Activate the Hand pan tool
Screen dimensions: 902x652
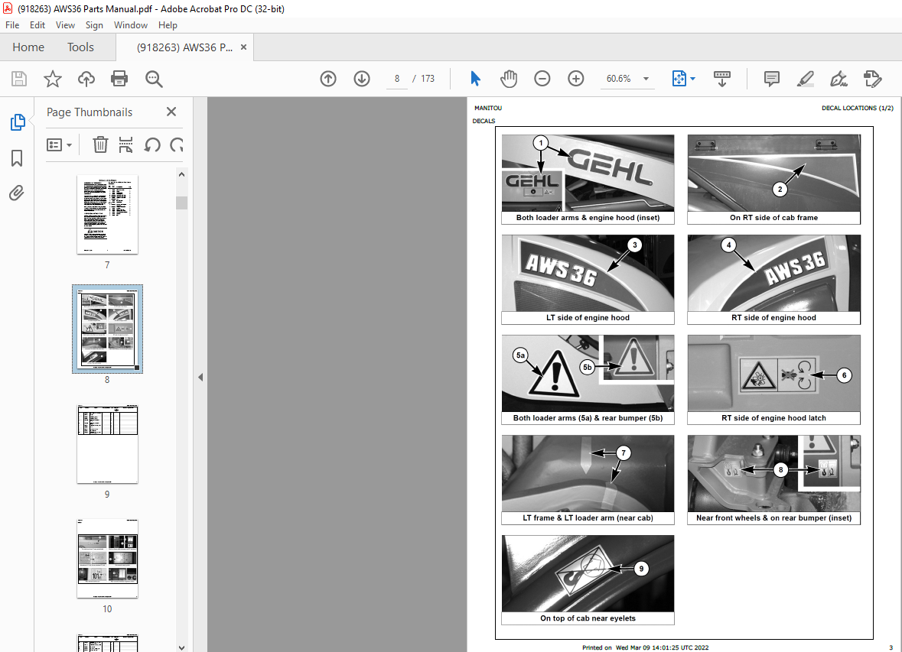(x=509, y=79)
